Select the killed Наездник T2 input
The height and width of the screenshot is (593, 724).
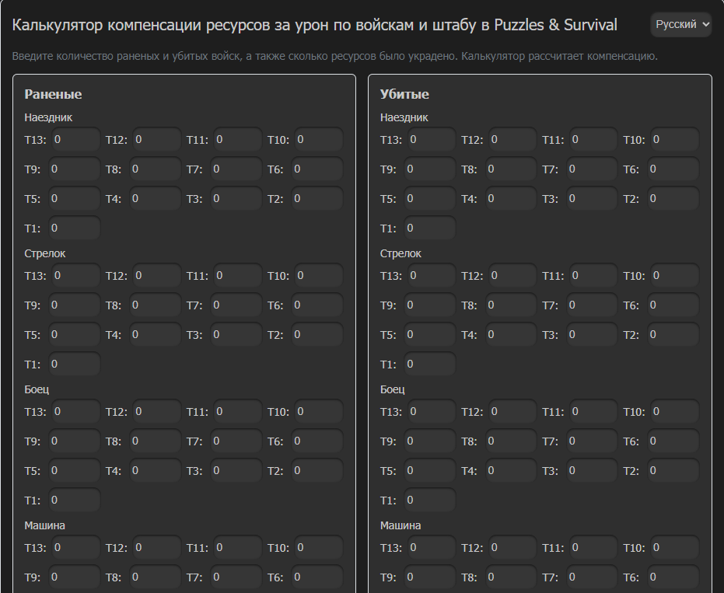click(x=673, y=199)
